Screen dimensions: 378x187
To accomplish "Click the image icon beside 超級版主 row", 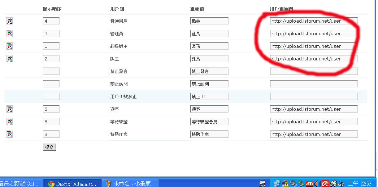I will 9,46.
